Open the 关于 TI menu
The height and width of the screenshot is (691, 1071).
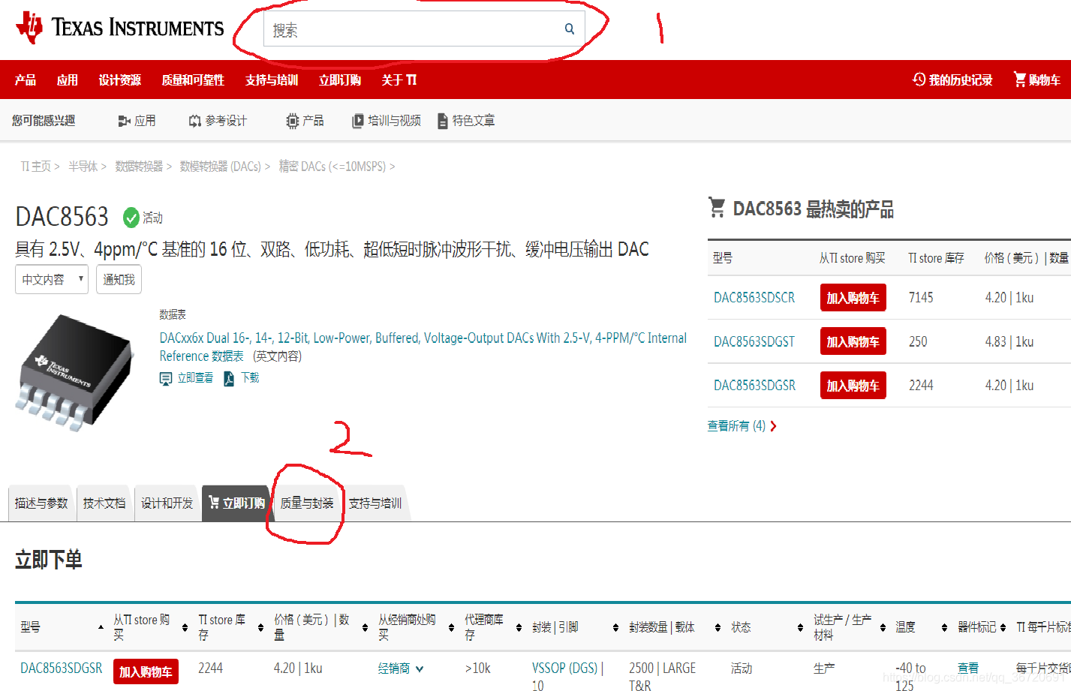click(399, 80)
